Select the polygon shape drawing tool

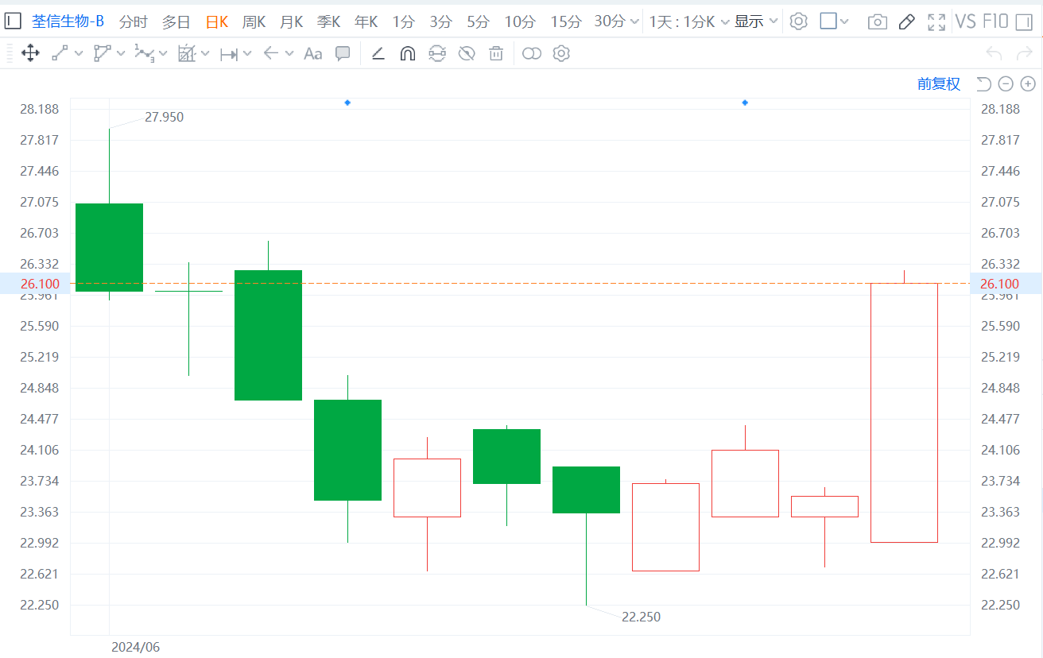pyautogui.click(x=102, y=54)
